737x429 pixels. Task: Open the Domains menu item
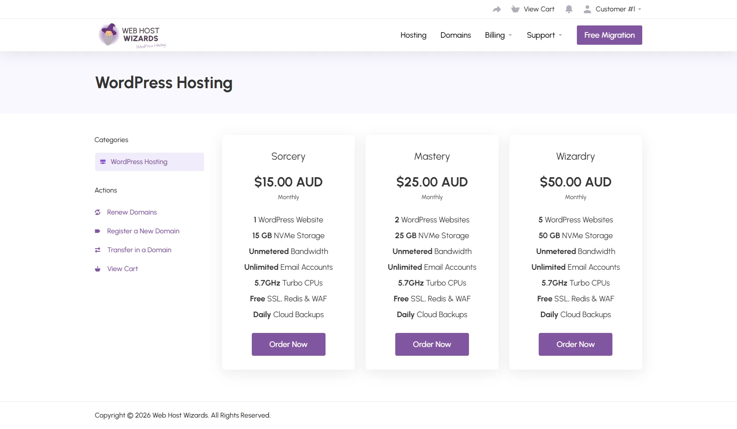456,35
